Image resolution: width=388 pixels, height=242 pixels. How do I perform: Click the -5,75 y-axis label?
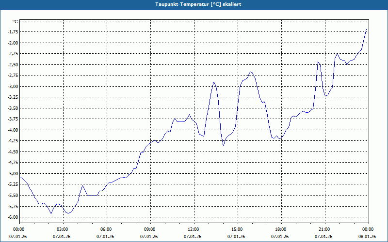pyautogui.click(x=14, y=206)
